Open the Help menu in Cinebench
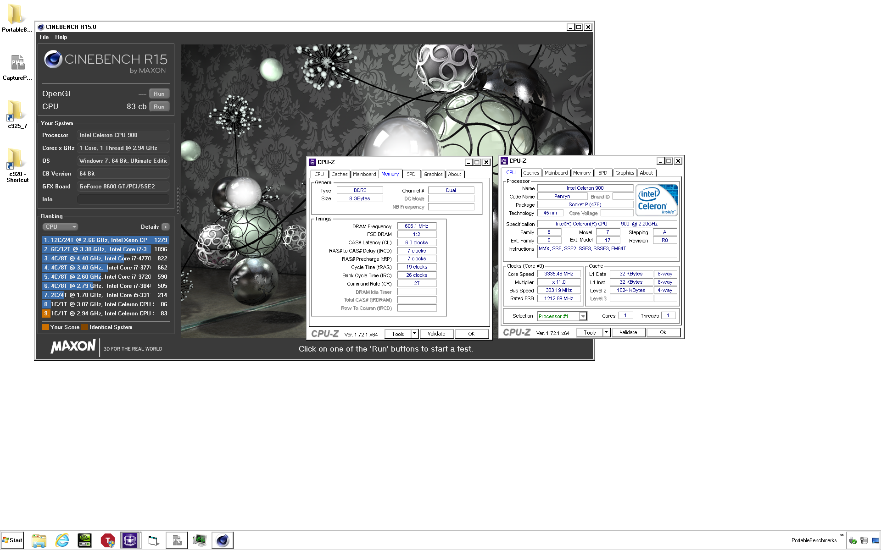This screenshot has height=550, width=881. click(x=61, y=37)
